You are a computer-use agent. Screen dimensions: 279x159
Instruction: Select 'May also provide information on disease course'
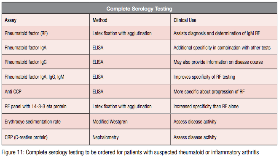[218, 62]
